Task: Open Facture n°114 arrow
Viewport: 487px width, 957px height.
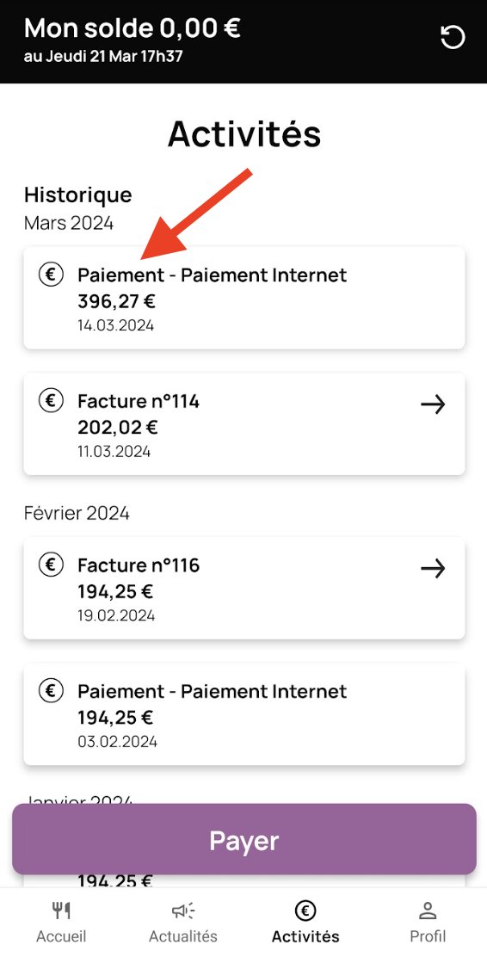Action: point(434,404)
